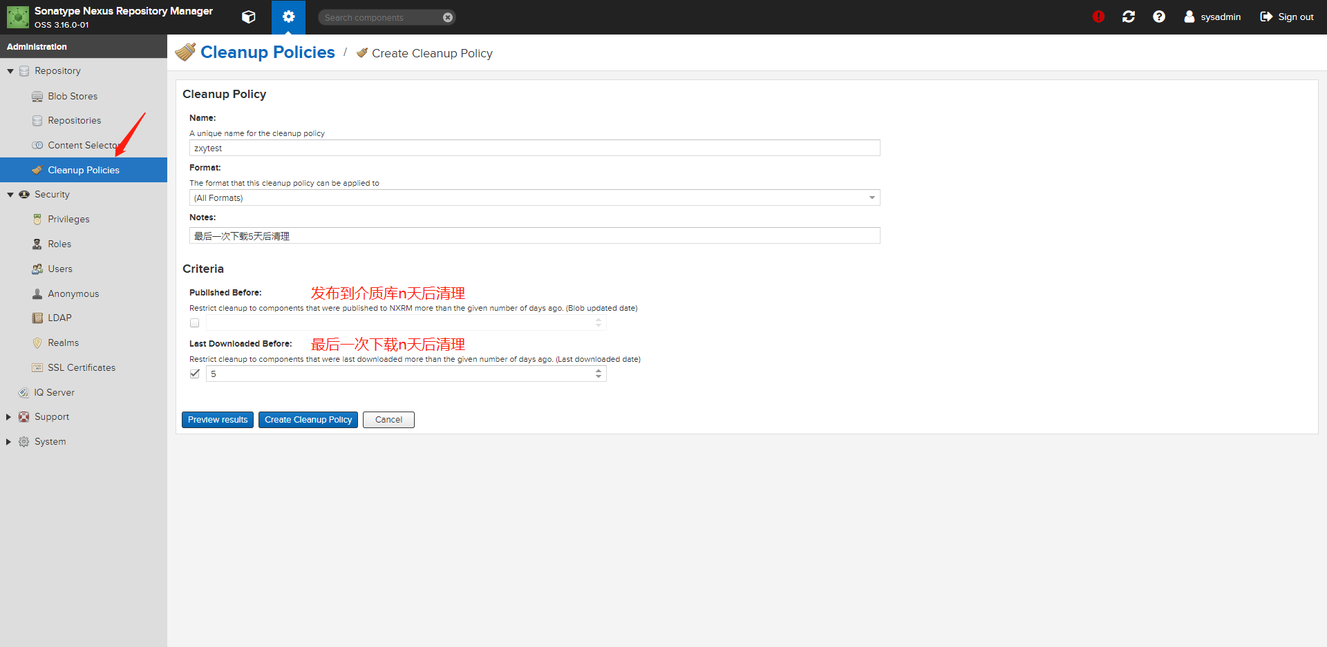Click the Browse cube icon in header

(249, 17)
